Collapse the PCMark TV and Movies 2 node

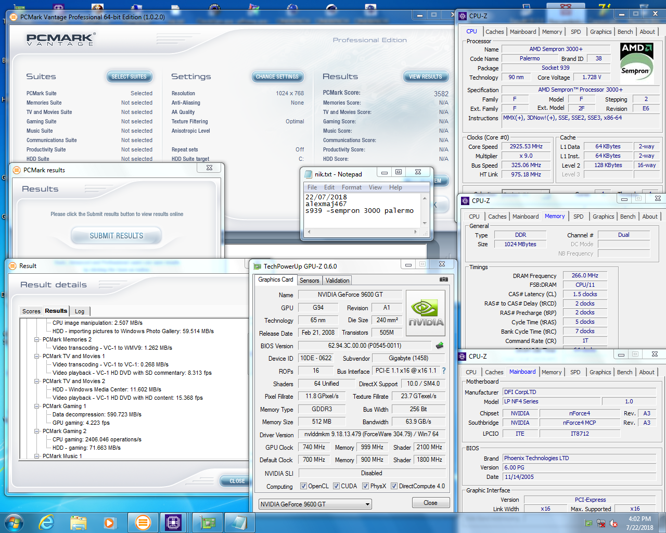pos(37,381)
